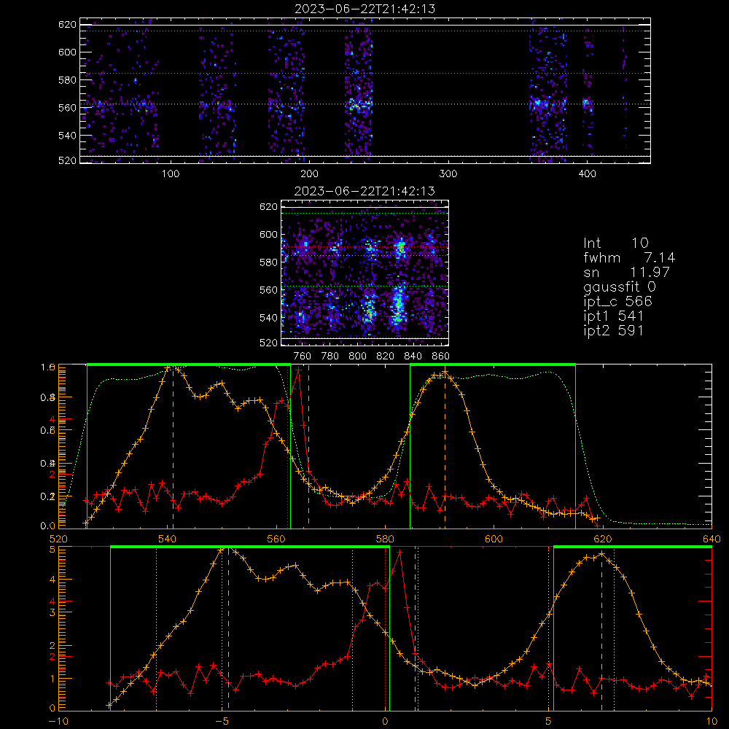
Task: Click the 'ipt2 591' readout
Action: coord(613,330)
